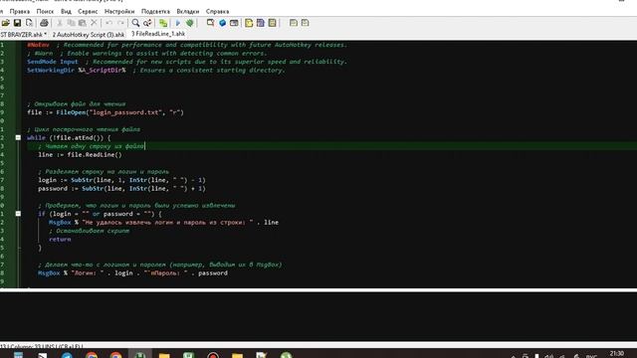The height and width of the screenshot is (358, 637).
Task: Click line number 1 in margin
Action: 2,45
